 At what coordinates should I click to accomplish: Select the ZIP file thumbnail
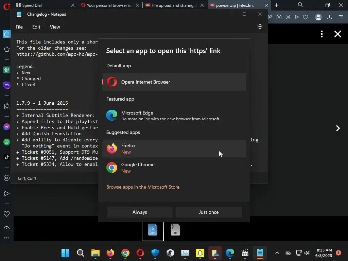[175, 230]
